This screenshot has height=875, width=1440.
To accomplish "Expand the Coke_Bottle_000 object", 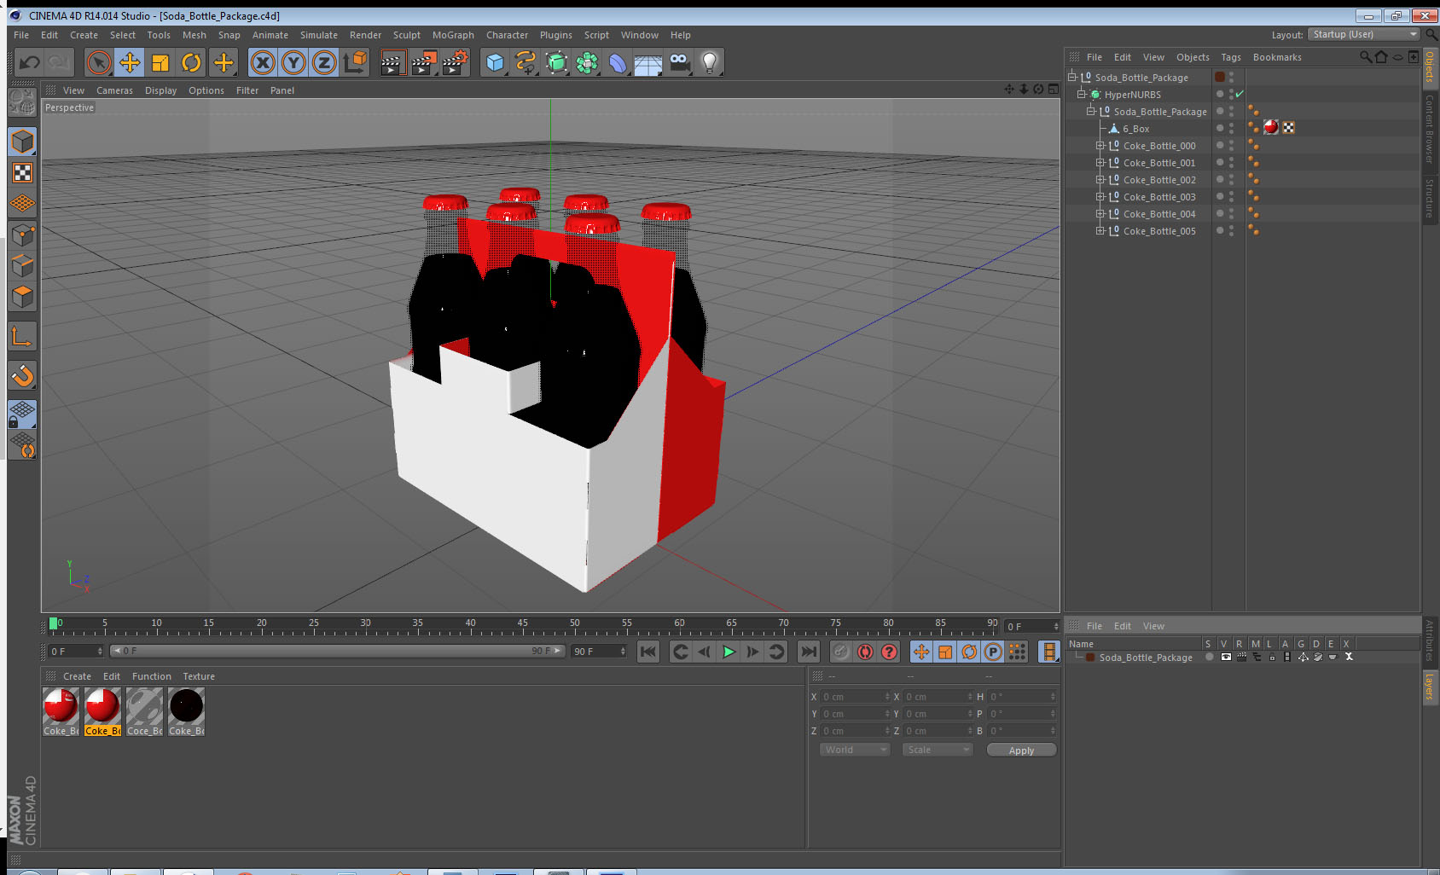I will 1100,146.
